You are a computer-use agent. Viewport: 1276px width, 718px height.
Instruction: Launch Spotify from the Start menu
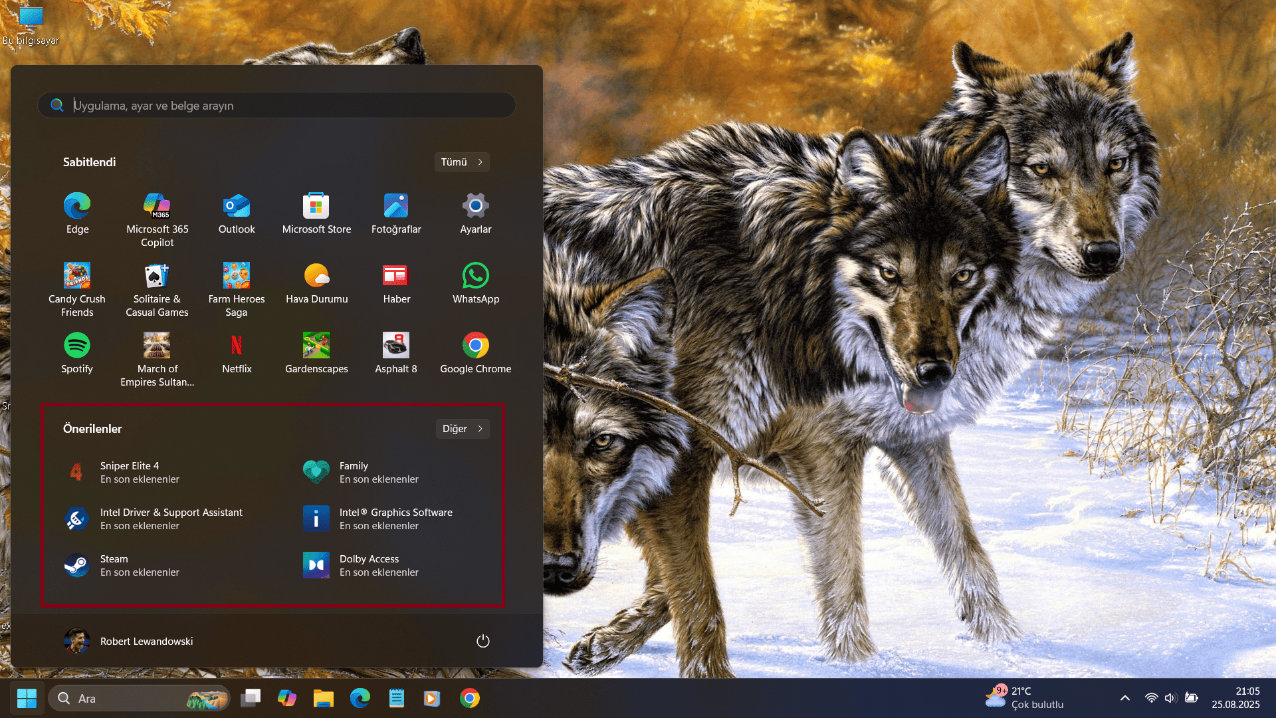coord(77,353)
